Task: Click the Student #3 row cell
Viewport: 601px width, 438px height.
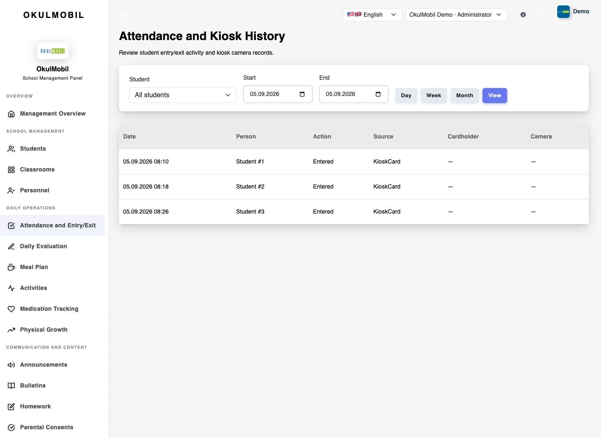Action: (250, 211)
